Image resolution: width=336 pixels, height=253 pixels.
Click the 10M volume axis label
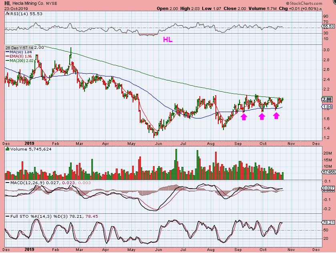coord(328,166)
